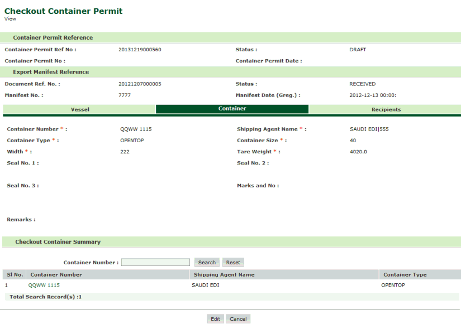Click Shipping Agent Name column header

pyautogui.click(x=224, y=274)
